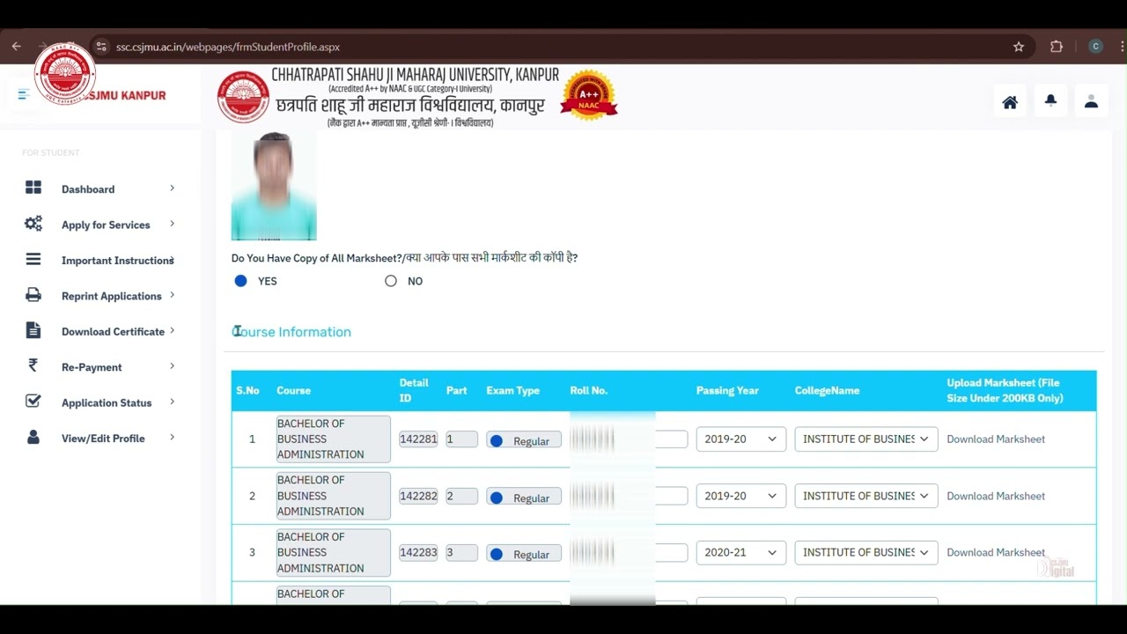1127x634 pixels.
Task: Go back with the browser back arrow
Action: click(x=16, y=47)
